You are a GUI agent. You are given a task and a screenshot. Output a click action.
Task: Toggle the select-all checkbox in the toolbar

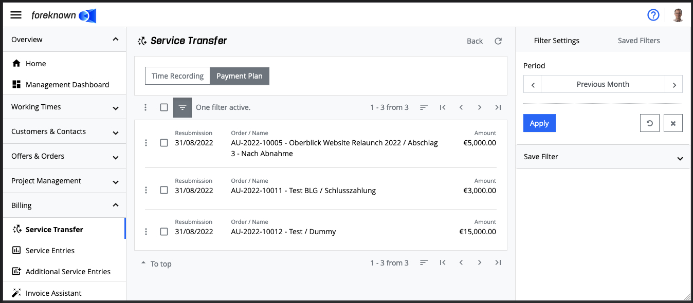tap(164, 107)
